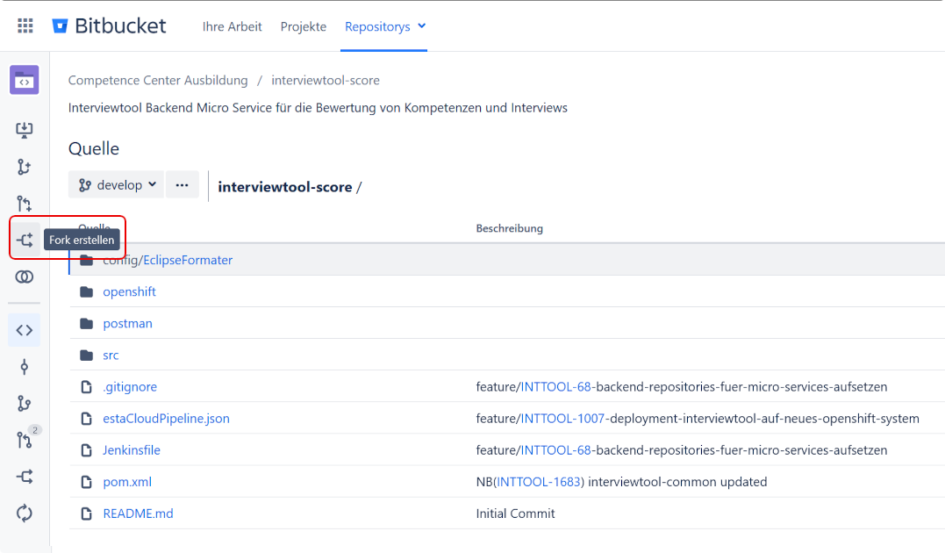Go to Ihre Arbeit in top navigation
Screen dimensions: 945x553
pos(232,26)
